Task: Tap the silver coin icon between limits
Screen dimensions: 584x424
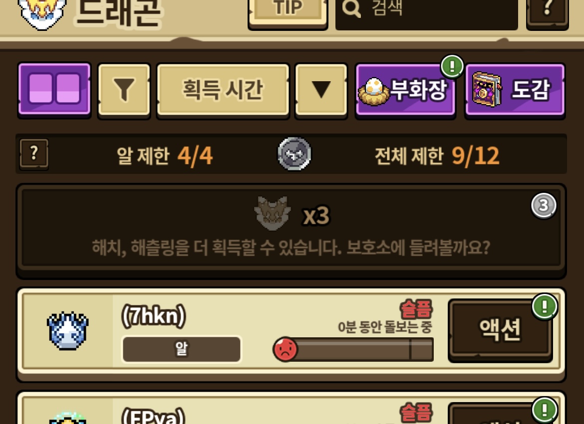Action: click(294, 153)
